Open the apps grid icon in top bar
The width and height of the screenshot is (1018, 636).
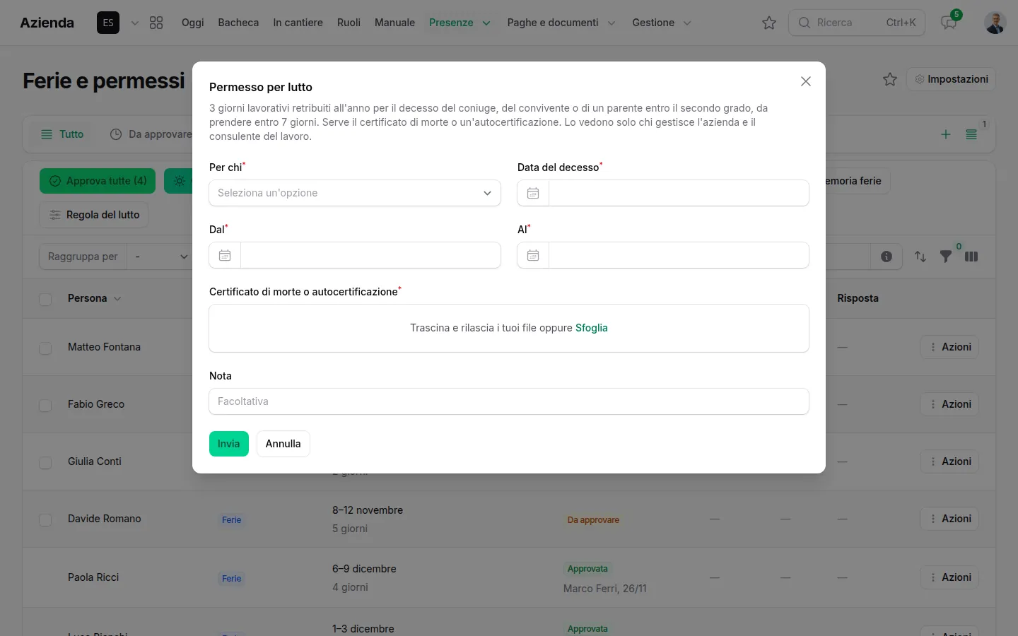tap(156, 23)
